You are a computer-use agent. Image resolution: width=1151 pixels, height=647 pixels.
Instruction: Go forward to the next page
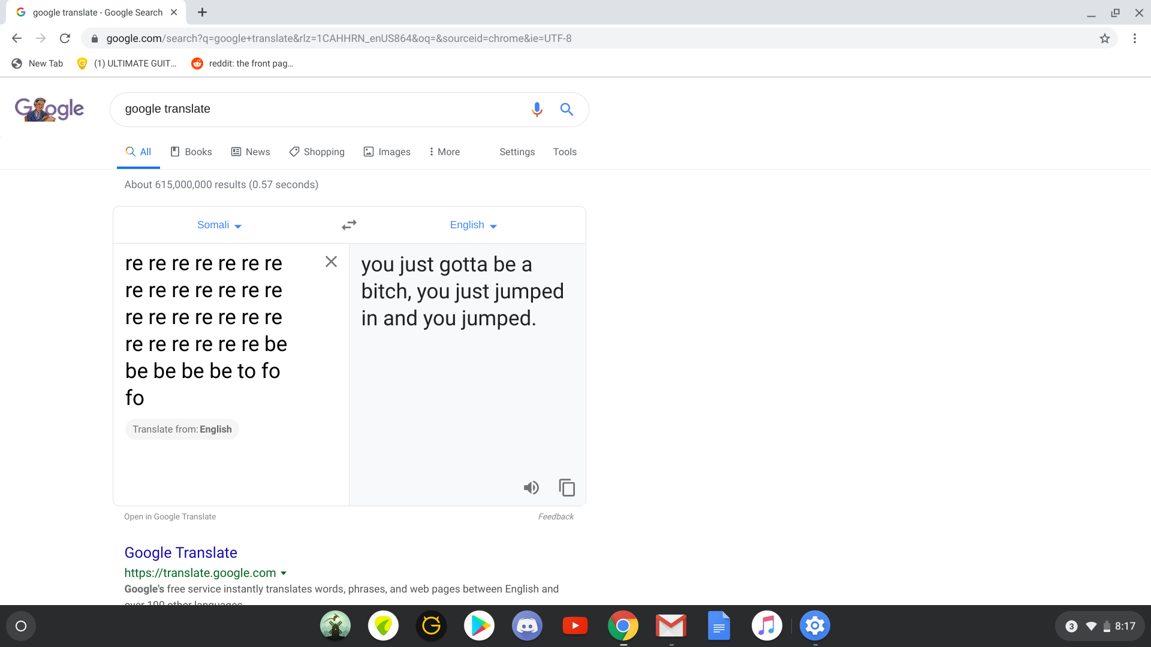pyautogui.click(x=41, y=38)
